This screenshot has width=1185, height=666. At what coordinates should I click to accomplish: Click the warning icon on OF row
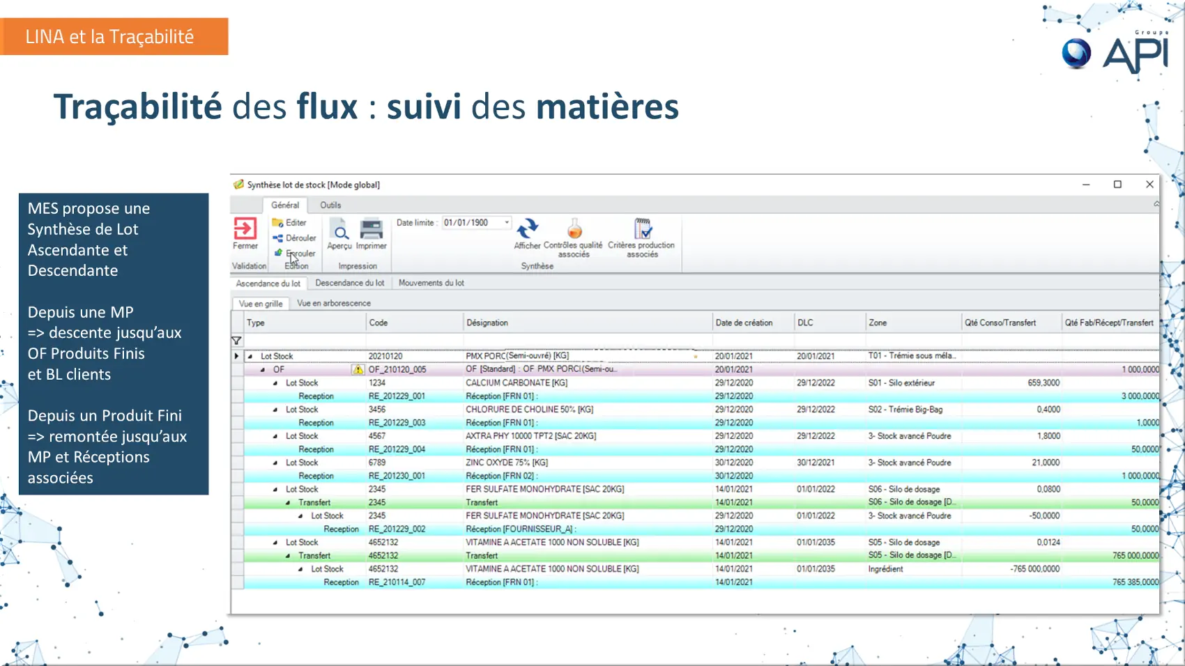point(358,369)
